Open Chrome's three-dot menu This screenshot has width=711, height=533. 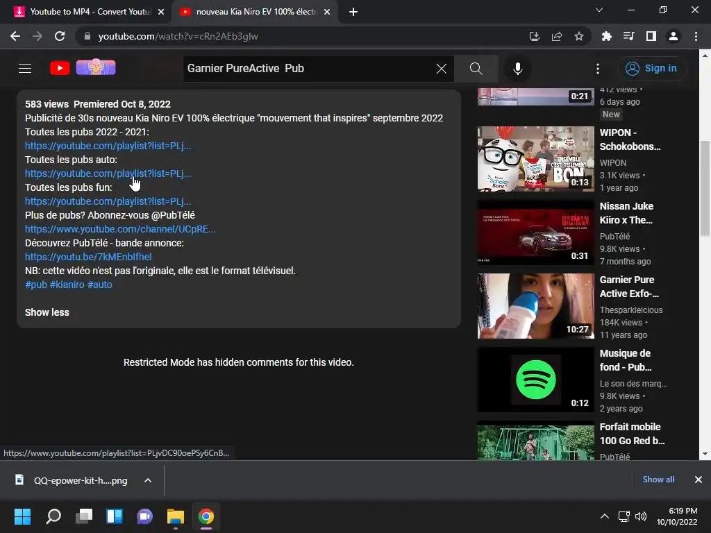pyautogui.click(x=696, y=36)
